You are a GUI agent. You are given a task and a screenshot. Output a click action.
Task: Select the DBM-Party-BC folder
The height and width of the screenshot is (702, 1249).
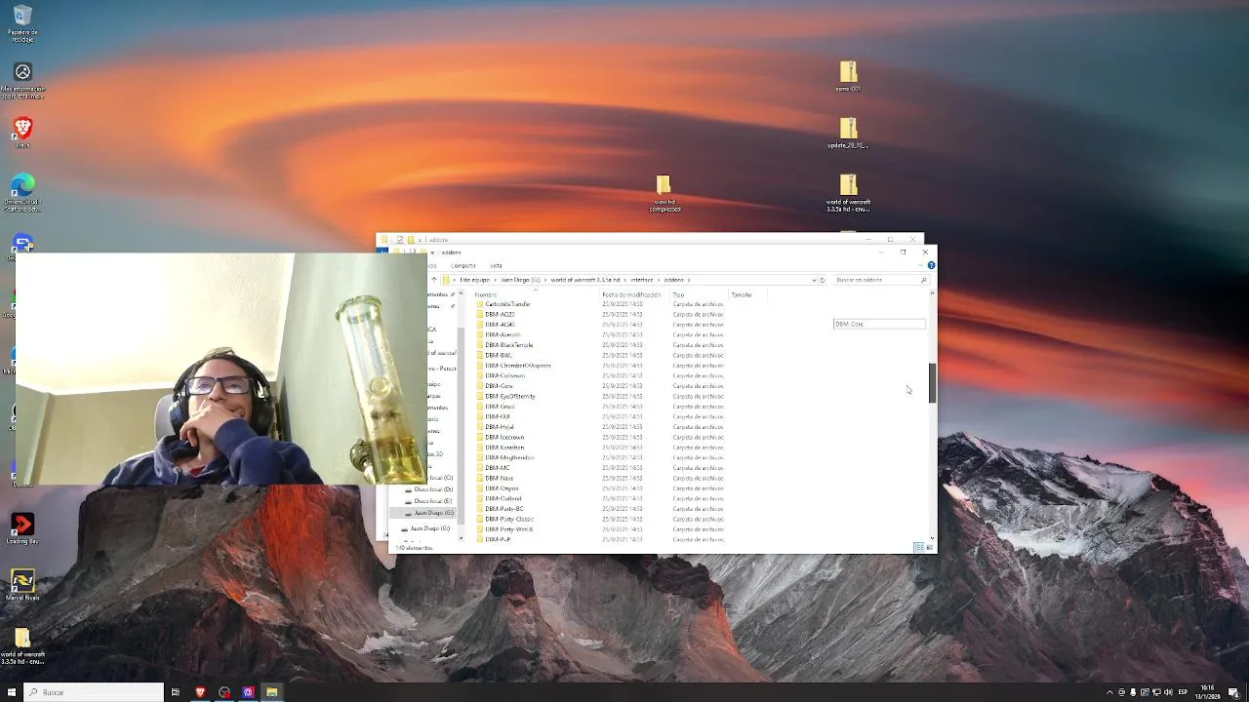(504, 509)
